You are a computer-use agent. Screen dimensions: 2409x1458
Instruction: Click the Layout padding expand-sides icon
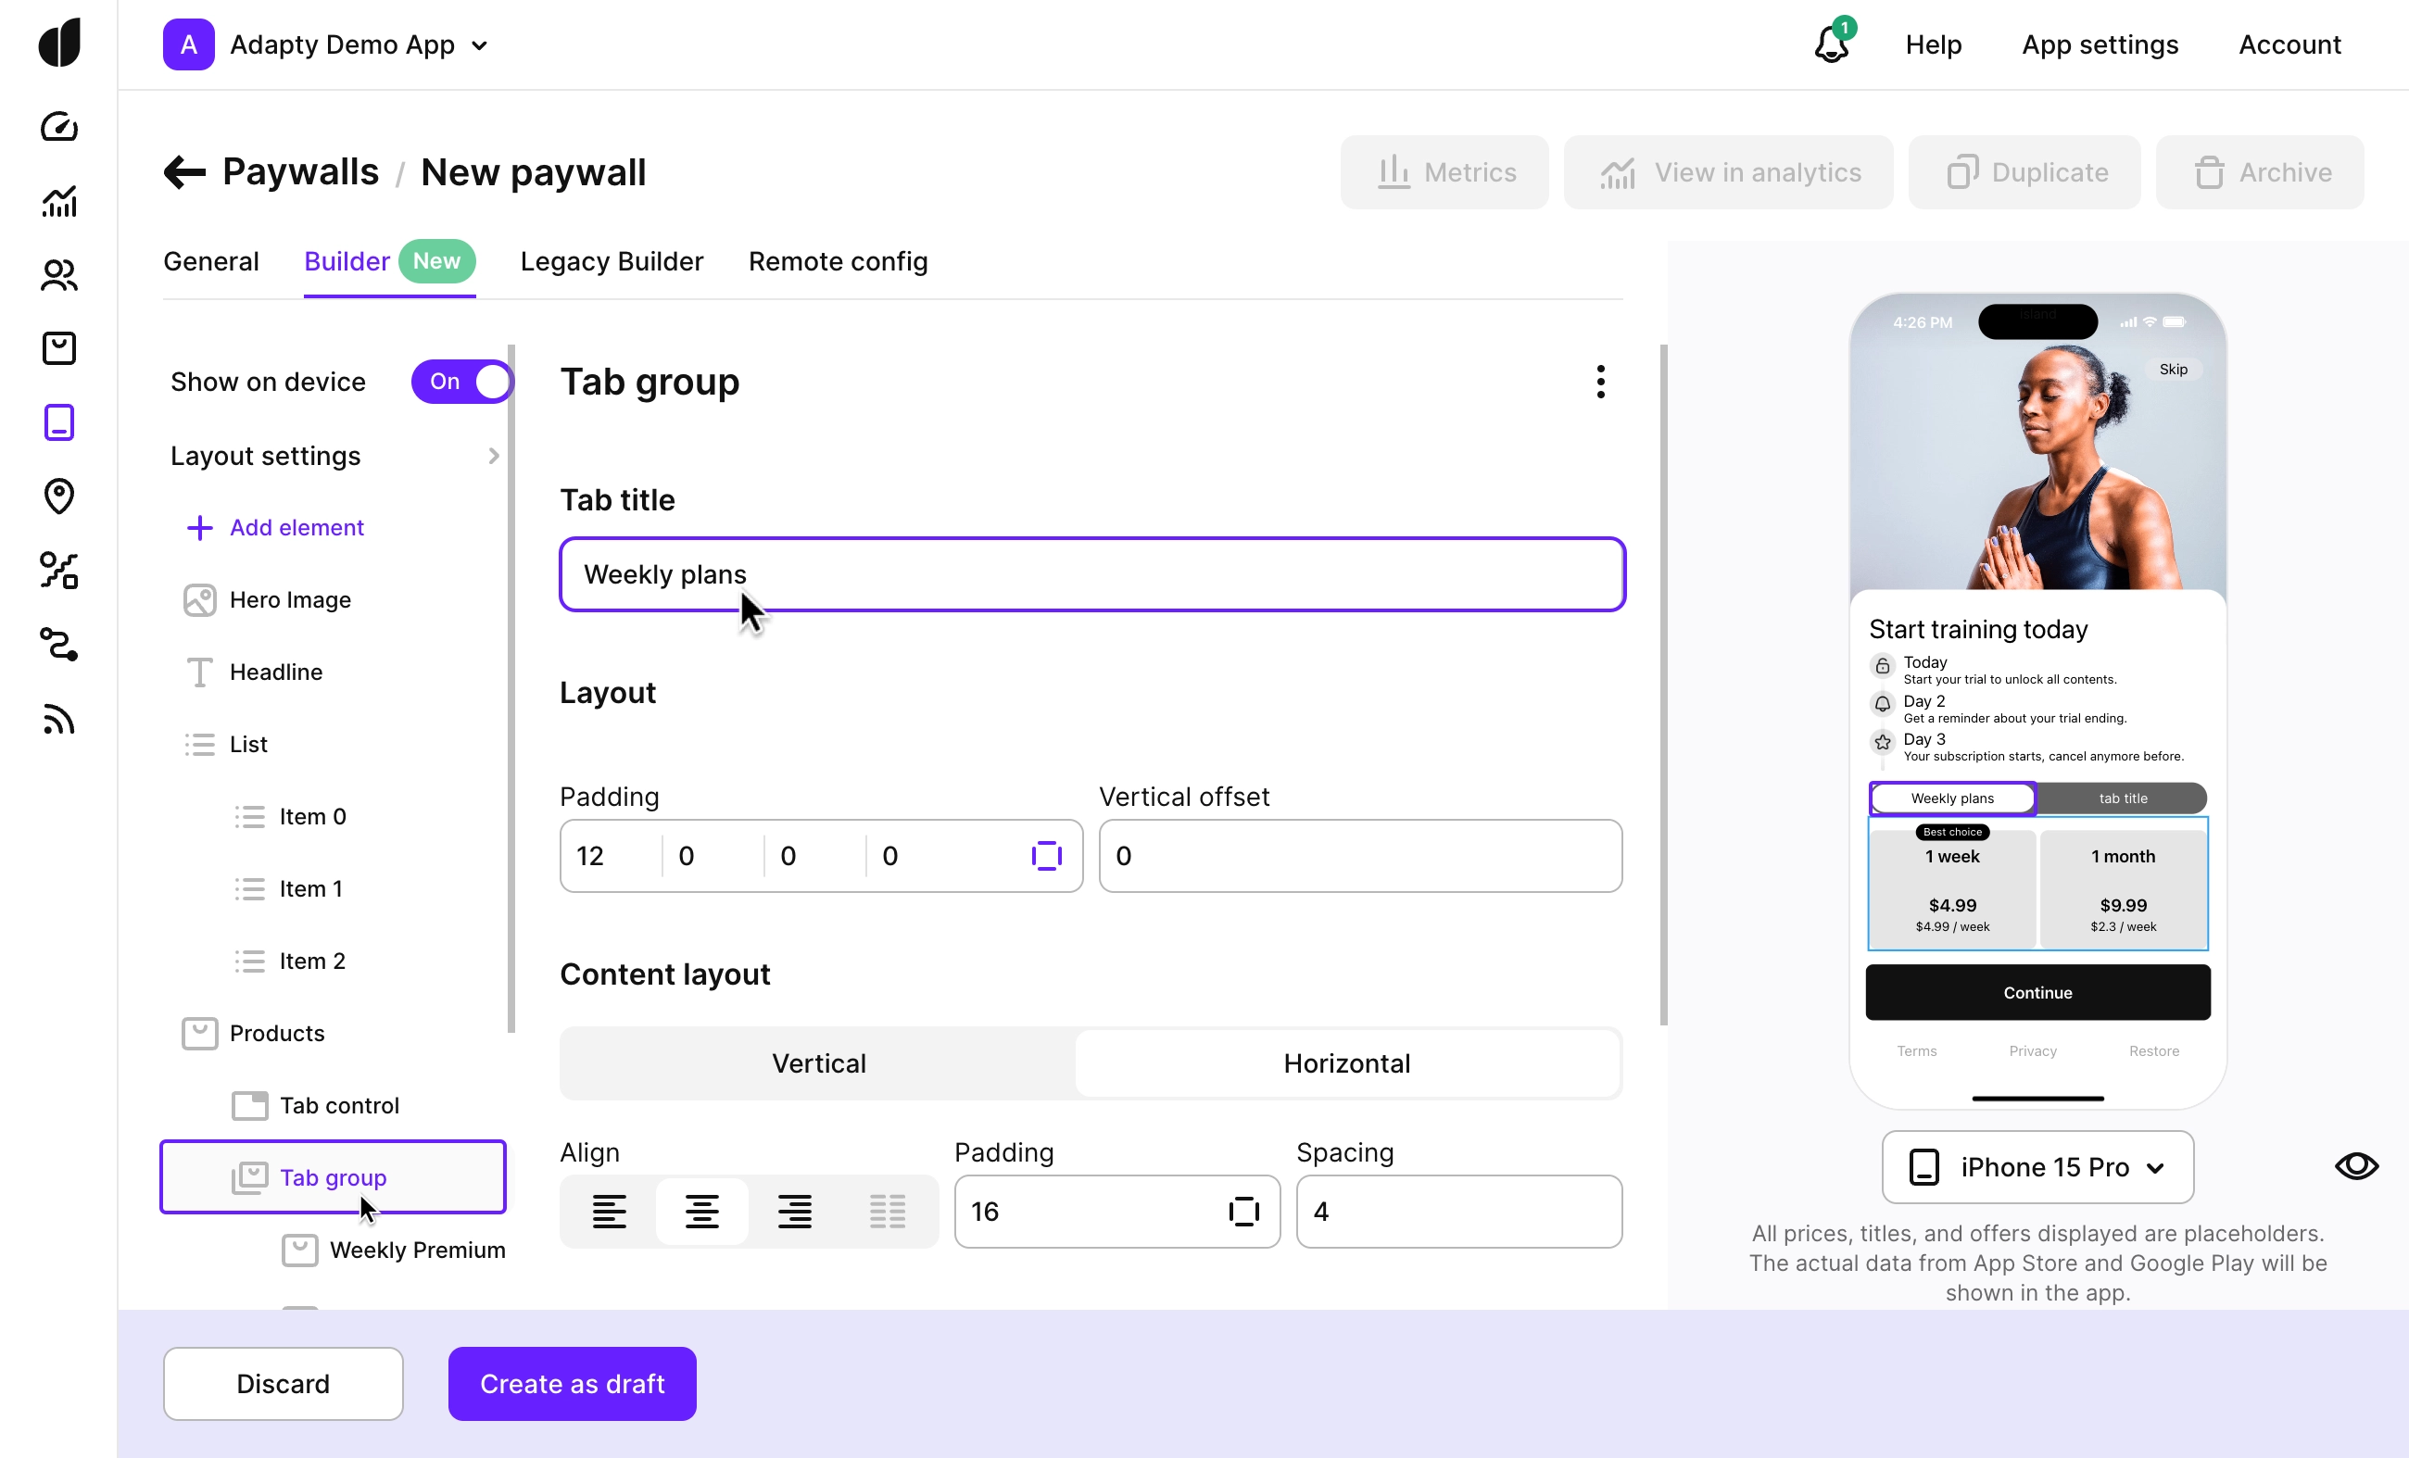(1046, 856)
